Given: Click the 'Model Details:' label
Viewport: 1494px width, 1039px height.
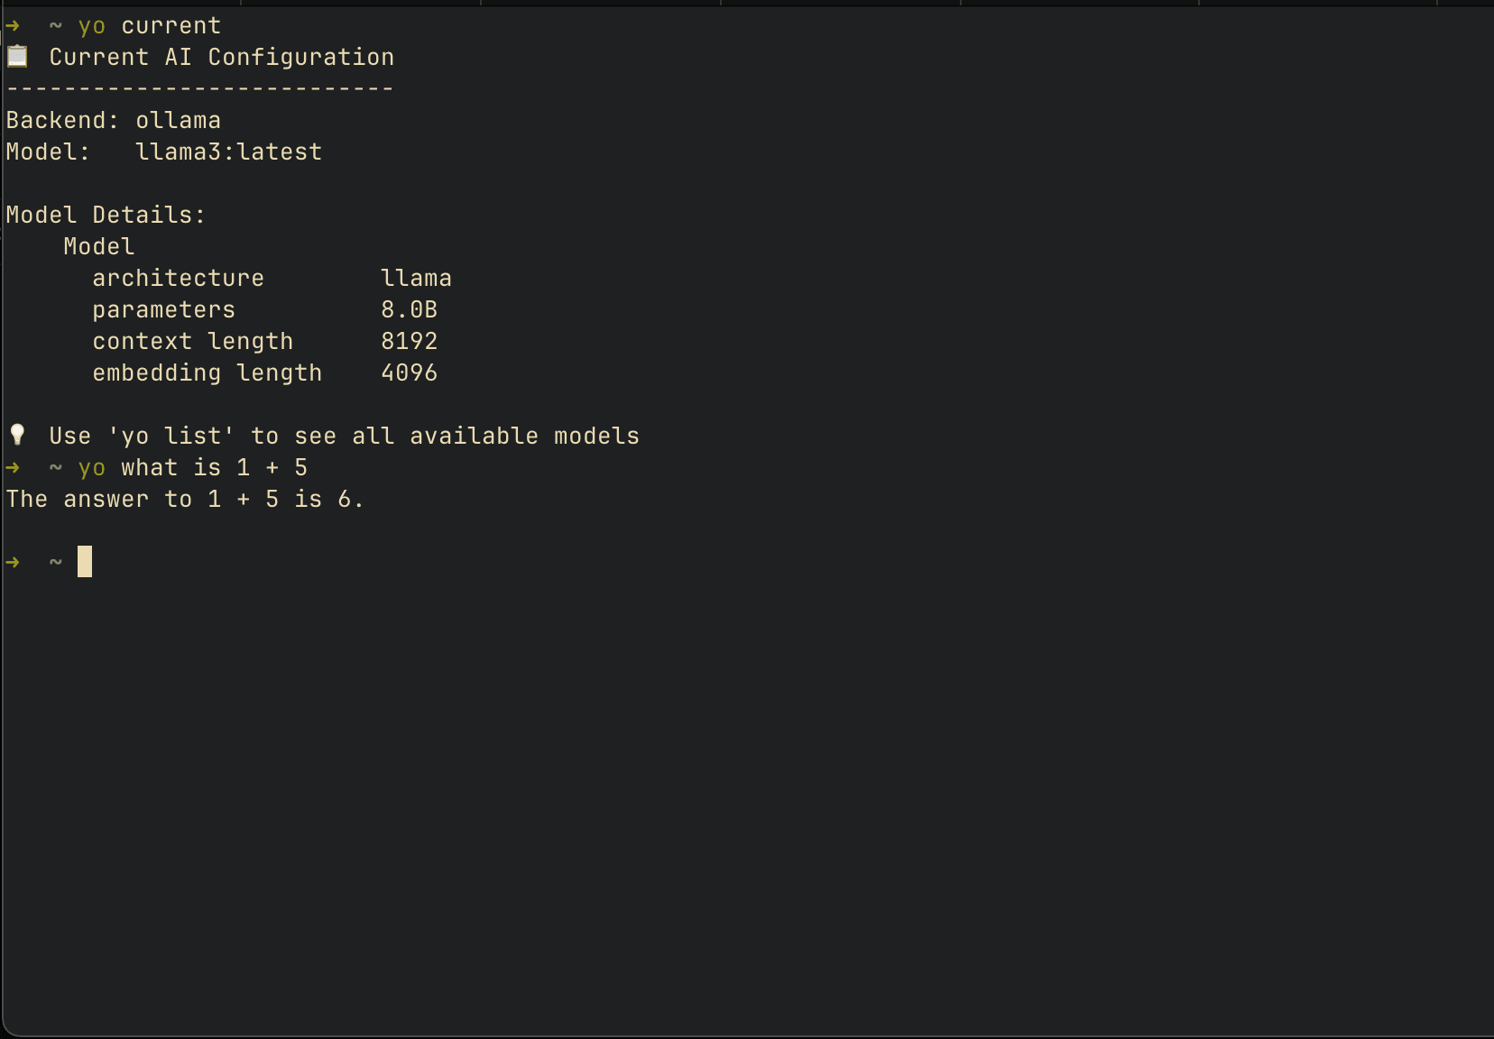Looking at the screenshot, I should 106,216.
